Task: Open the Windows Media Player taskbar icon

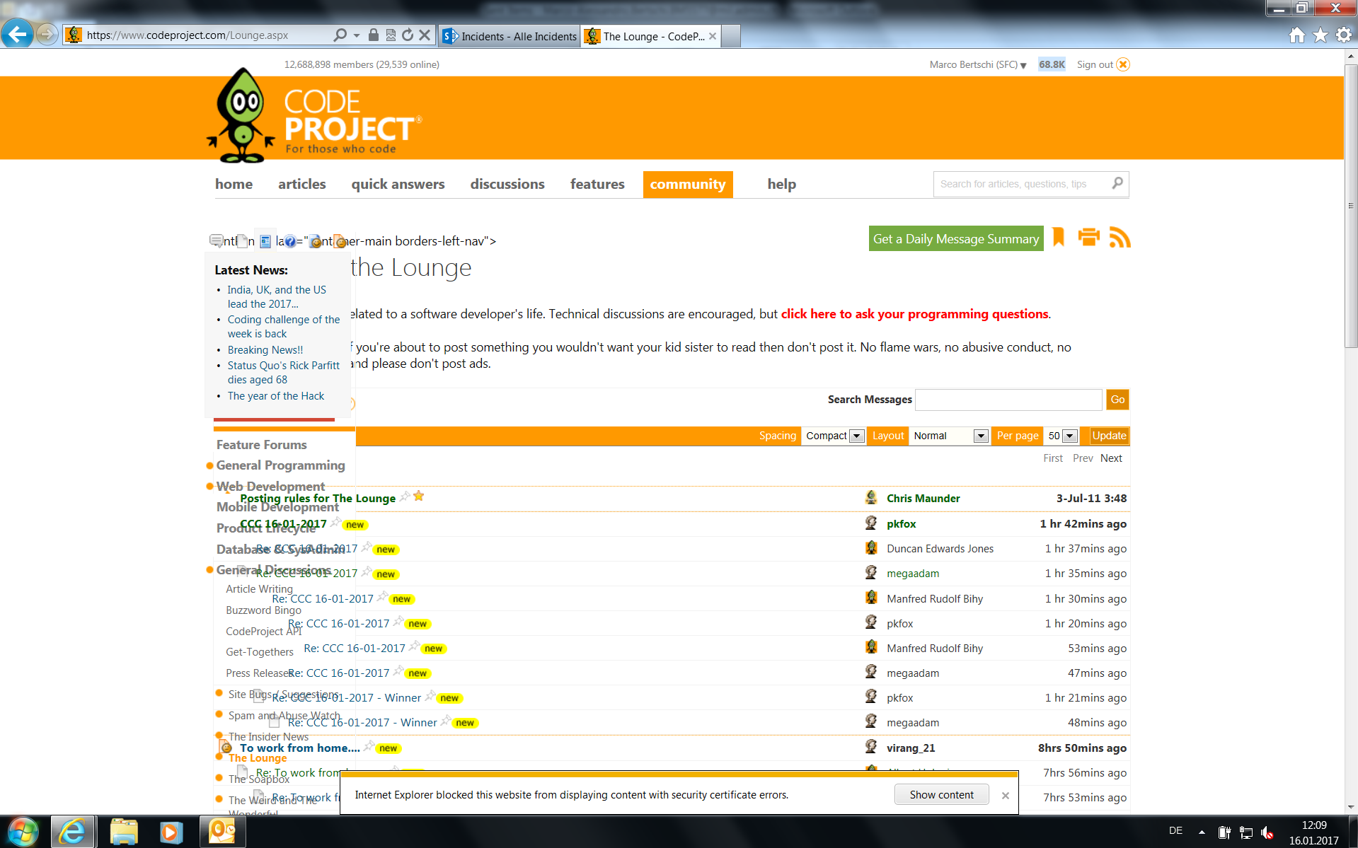Action: [x=170, y=832]
